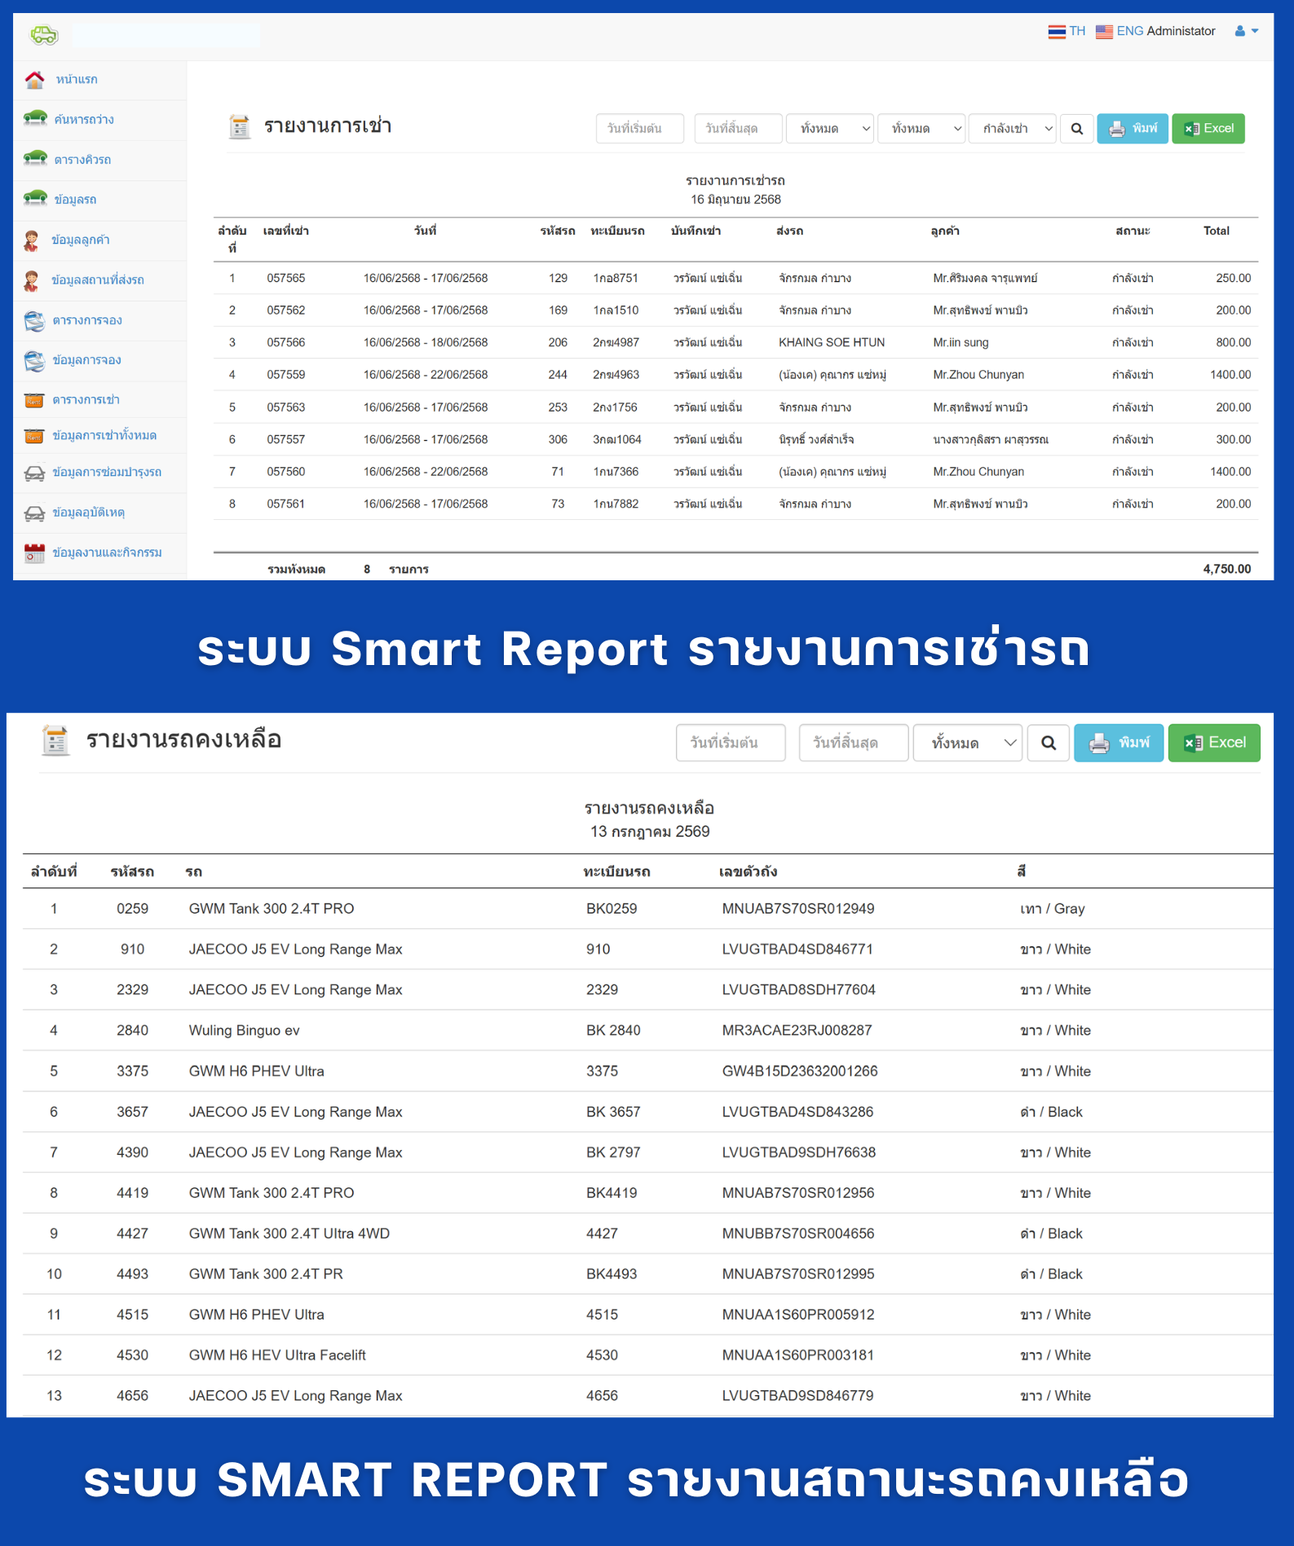1294x1546 pixels.
Task: Open the user profile dropdown icon
Action: click(1247, 31)
